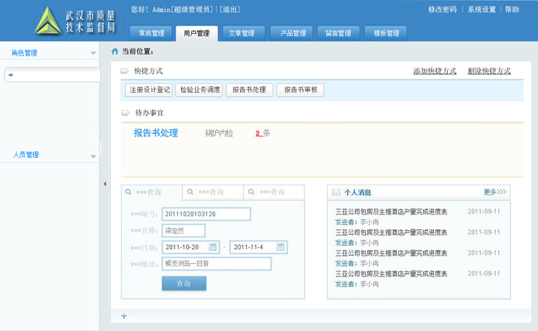538x331 pixels.
Task: Click the 修改密码 link
Action: coord(442,10)
